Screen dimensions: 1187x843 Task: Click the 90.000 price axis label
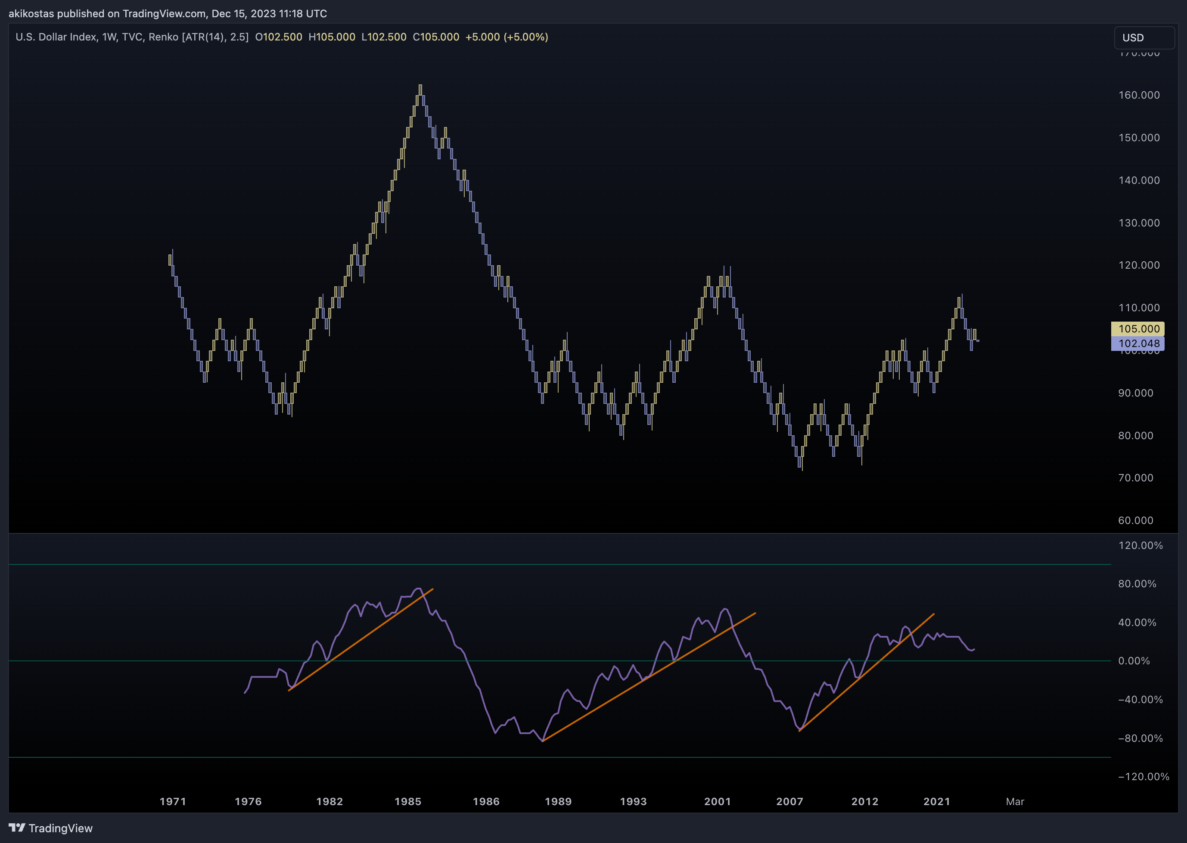(1136, 393)
